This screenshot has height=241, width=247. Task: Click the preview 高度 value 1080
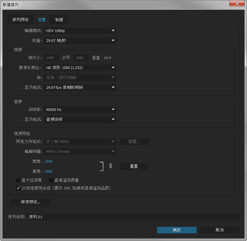pos(48,172)
